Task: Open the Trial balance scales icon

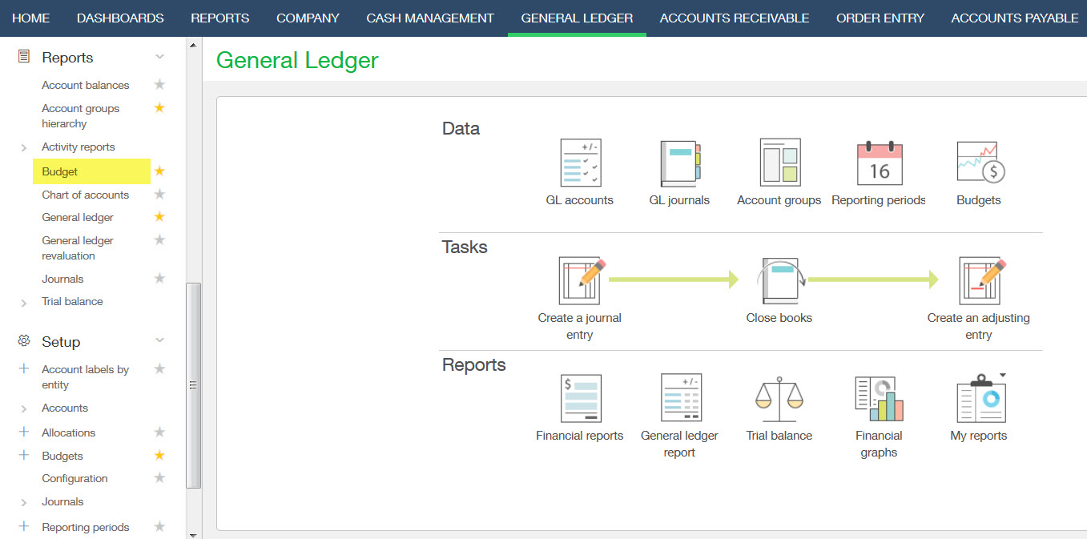Action: [779, 399]
